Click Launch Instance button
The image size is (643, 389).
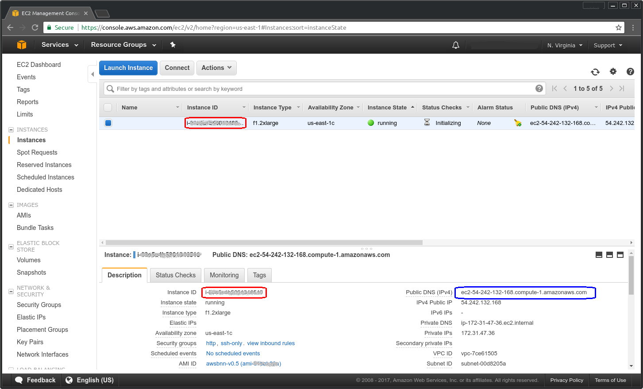pyautogui.click(x=128, y=68)
